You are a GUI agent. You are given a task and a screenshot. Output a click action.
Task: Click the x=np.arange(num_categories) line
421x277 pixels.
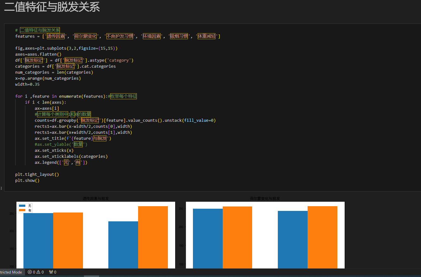pyautogui.click(x=48, y=78)
